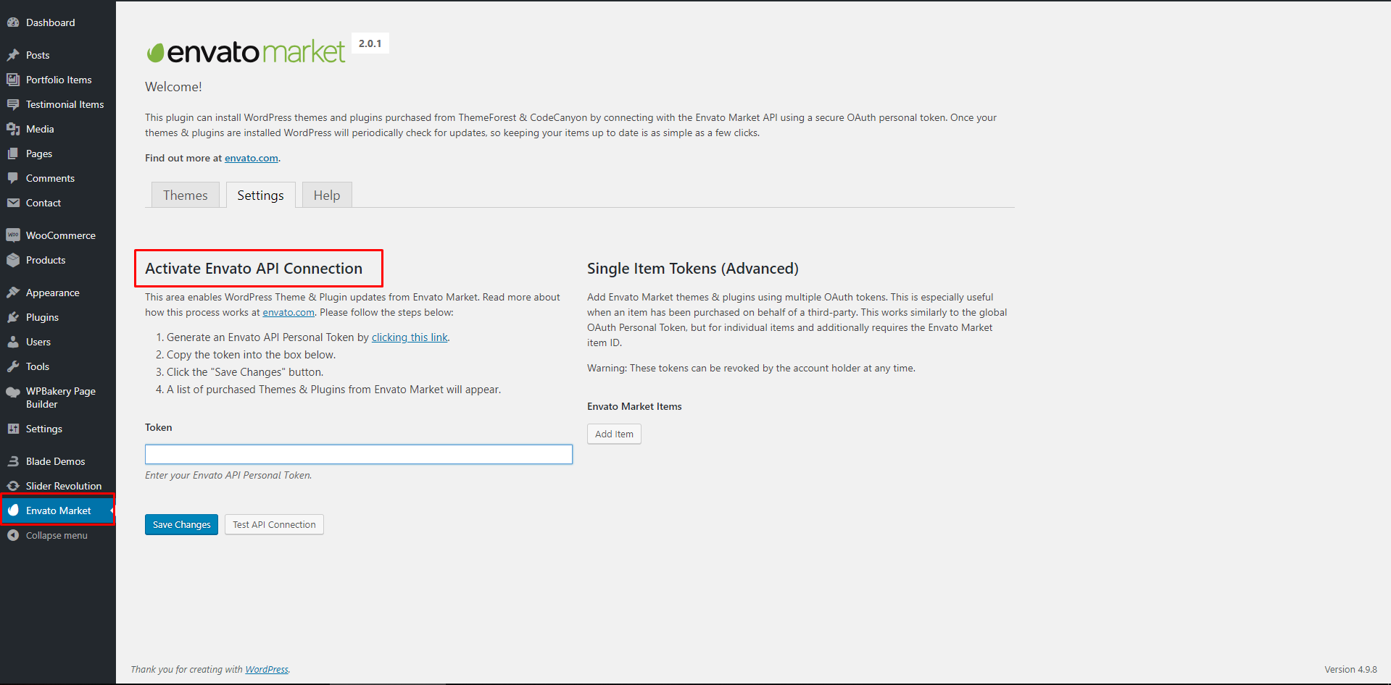Switch to the Themes tab

point(185,196)
